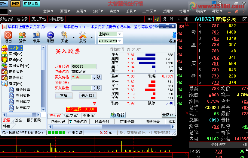Expand the 安全 dropdown arrow

[x=74, y=37]
